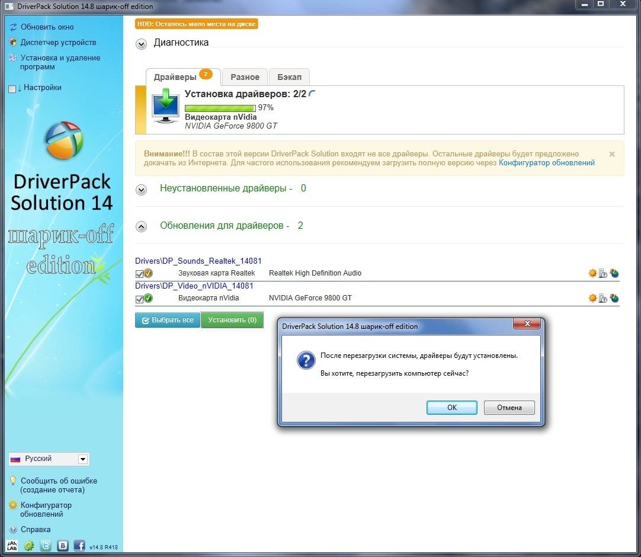Click the SamLab logo icon in sidebar footer
The width and height of the screenshot is (641, 557).
[12, 546]
